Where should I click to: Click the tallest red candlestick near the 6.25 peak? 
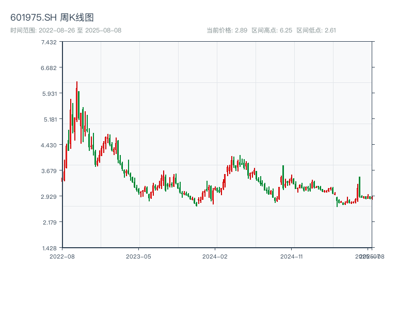pyautogui.click(x=76, y=101)
